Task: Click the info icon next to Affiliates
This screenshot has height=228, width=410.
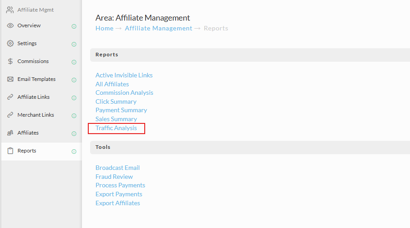Action: [74, 134]
